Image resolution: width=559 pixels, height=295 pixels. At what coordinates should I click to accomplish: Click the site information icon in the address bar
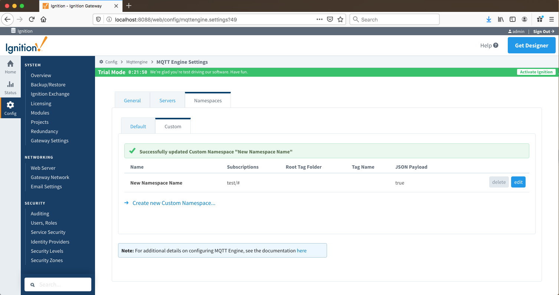[109, 19]
